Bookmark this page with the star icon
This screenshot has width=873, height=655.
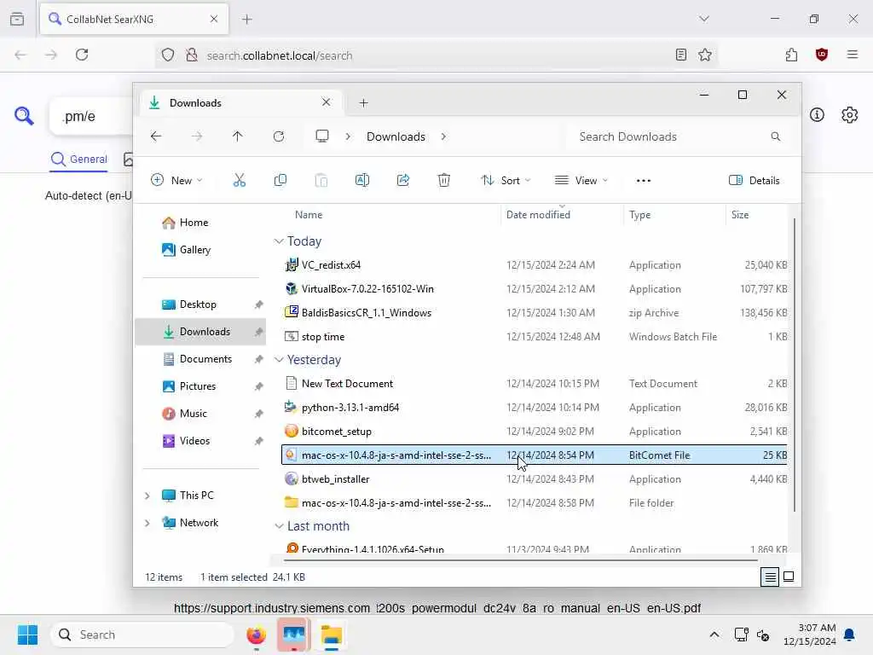[705, 55]
